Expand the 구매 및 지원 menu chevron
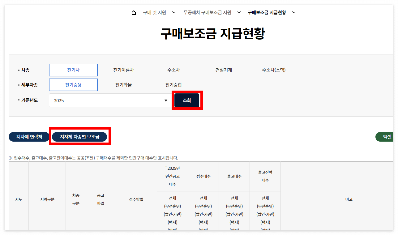This screenshot has width=398, height=235. [173, 12]
